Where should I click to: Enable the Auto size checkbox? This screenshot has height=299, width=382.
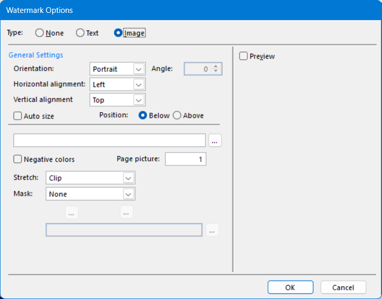[x=18, y=116]
